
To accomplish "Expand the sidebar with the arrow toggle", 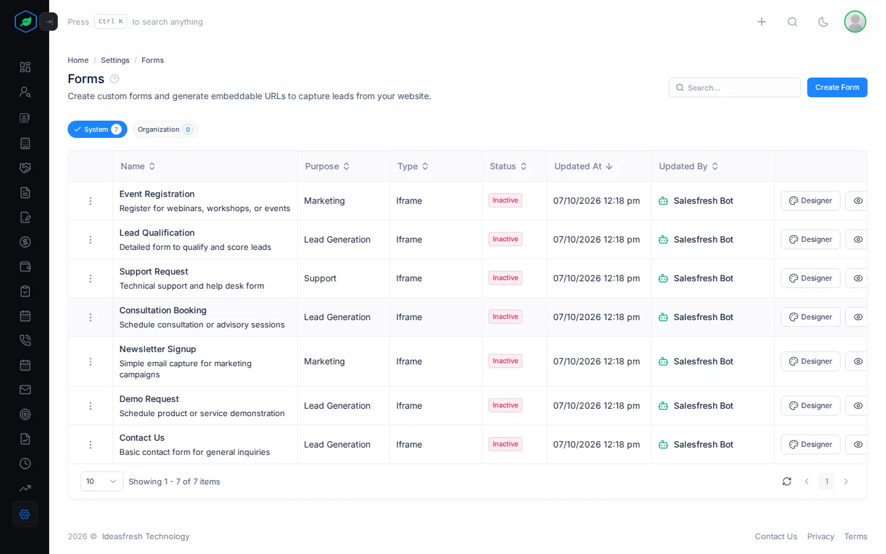I will click(x=49, y=22).
